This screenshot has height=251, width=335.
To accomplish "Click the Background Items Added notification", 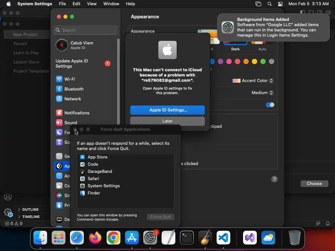I will 273,27.
